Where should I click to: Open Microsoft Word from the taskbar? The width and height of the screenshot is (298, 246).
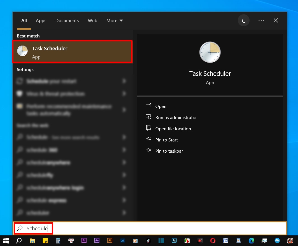(225, 241)
